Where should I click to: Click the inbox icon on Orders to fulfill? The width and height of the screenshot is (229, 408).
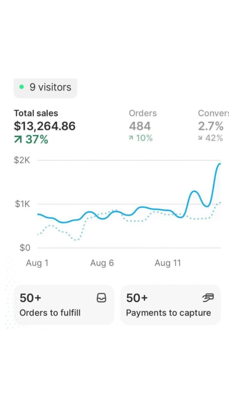[x=101, y=298]
